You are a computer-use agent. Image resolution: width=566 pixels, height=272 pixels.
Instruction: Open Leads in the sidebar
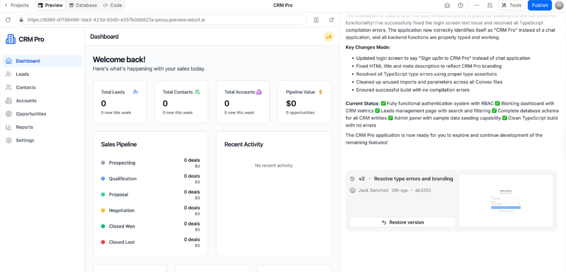coord(22,74)
